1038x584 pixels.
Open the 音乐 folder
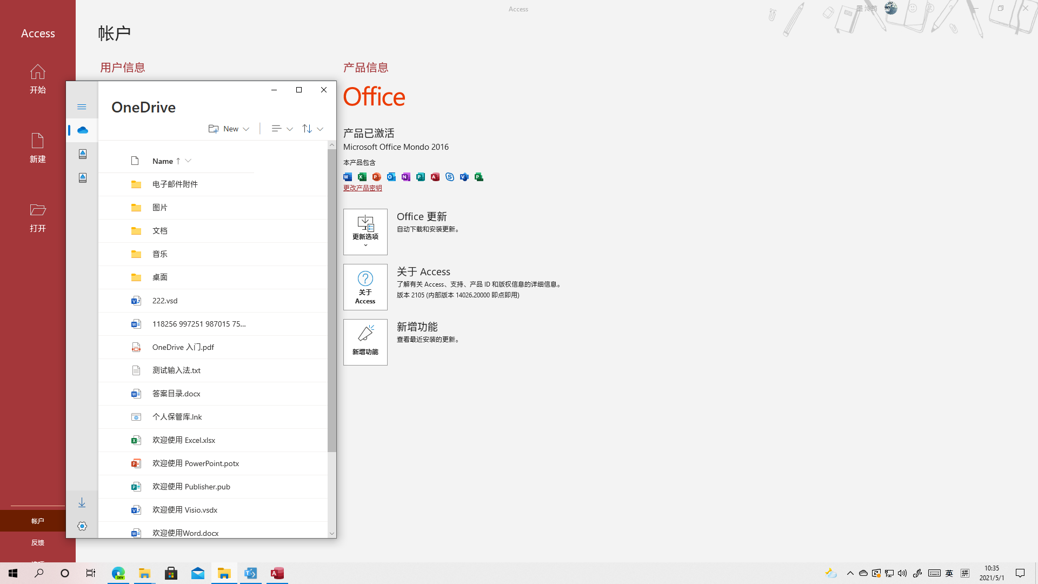point(213,254)
